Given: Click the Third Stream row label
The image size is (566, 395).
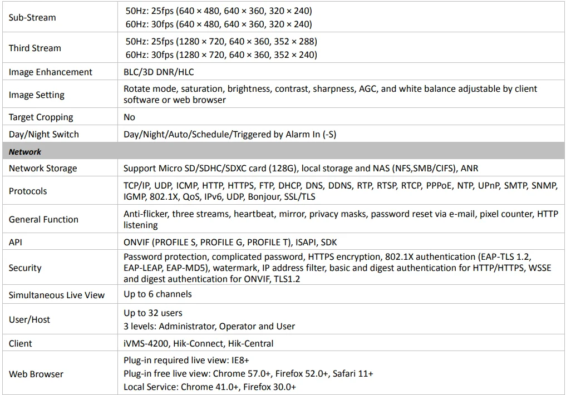Looking at the screenshot, I should tap(35, 48).
